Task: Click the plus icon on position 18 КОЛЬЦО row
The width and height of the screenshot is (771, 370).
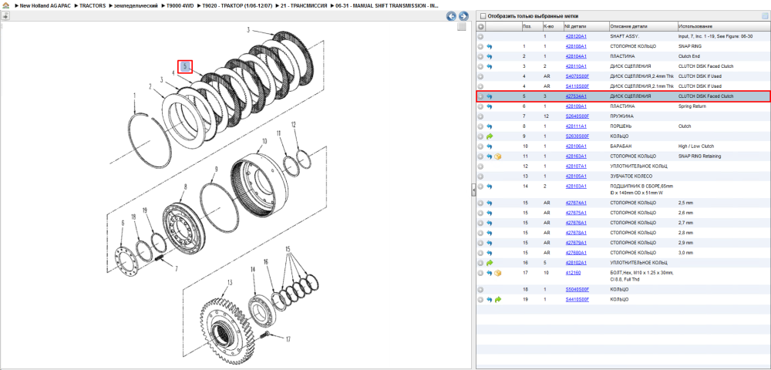Action: [x=481, y=289]
